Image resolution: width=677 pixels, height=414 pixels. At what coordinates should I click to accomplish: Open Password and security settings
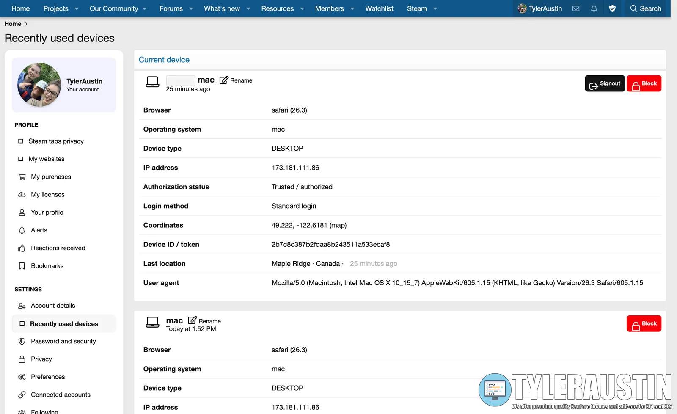click(63, 341)
